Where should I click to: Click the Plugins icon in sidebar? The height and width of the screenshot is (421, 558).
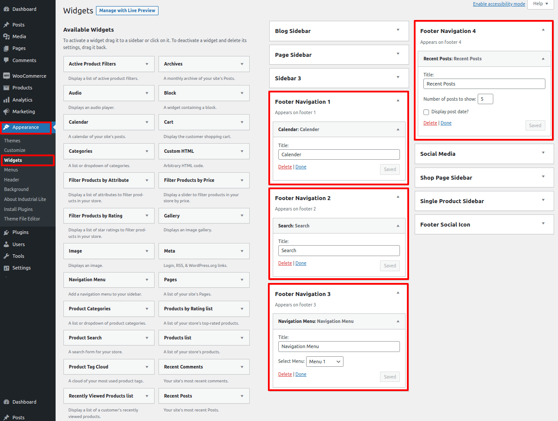[6, 232]
